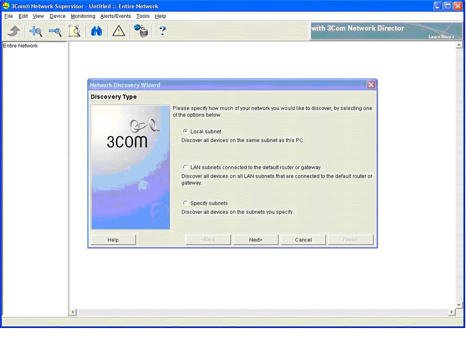
Task: Click Learn More in Network Director banner
Action: 441,37
